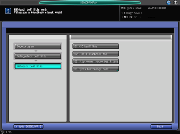Viewport: 180px width, 134px height.
Task: Click the Felügy.neve label
Action: [132, 13]
